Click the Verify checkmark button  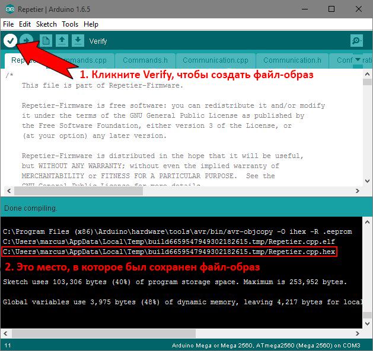(10, 41)
